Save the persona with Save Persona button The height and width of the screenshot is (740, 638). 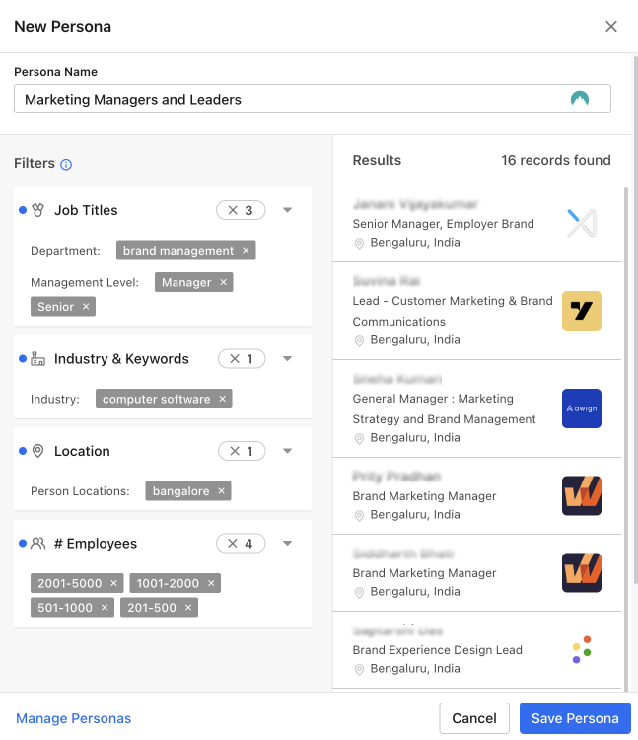tap(575, 718)
